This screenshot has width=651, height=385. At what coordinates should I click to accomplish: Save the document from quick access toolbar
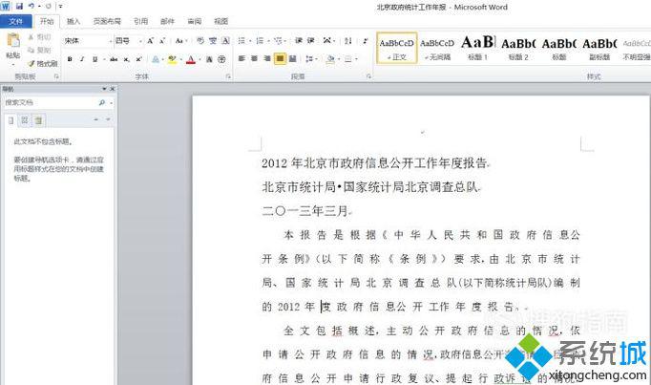click(x=19, y=7)
